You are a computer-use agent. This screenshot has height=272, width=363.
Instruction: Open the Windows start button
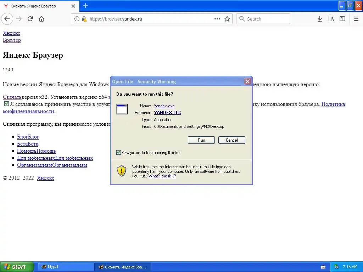[17, 267]
